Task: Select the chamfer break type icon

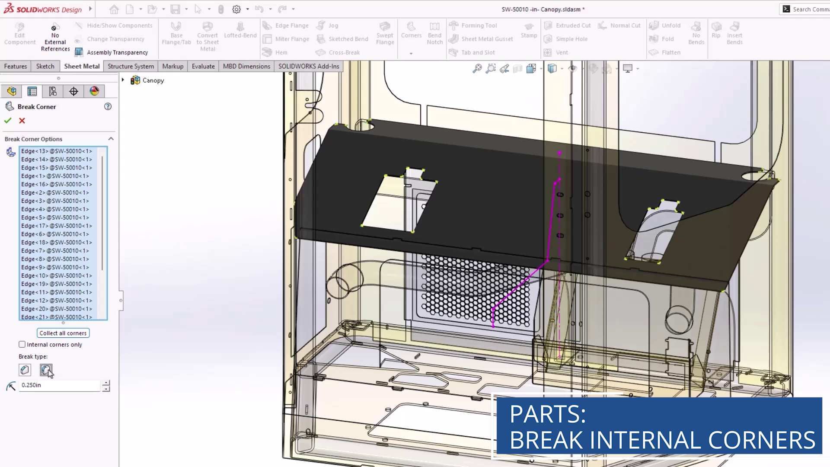Action: pos(25,370)
